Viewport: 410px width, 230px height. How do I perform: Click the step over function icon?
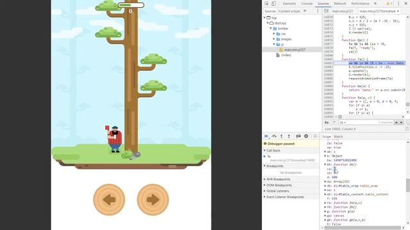(x=274, y=136)
